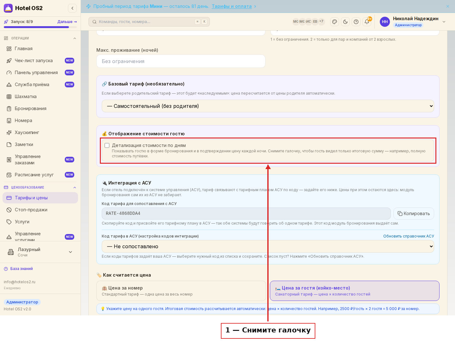Click the Запуск 8/9 progress bar
455x346 pixels.
coord(40,27)
